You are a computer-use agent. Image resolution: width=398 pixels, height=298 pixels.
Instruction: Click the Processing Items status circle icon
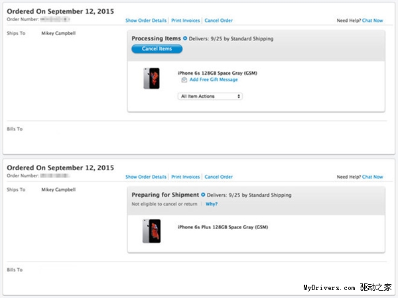[185, 38]
